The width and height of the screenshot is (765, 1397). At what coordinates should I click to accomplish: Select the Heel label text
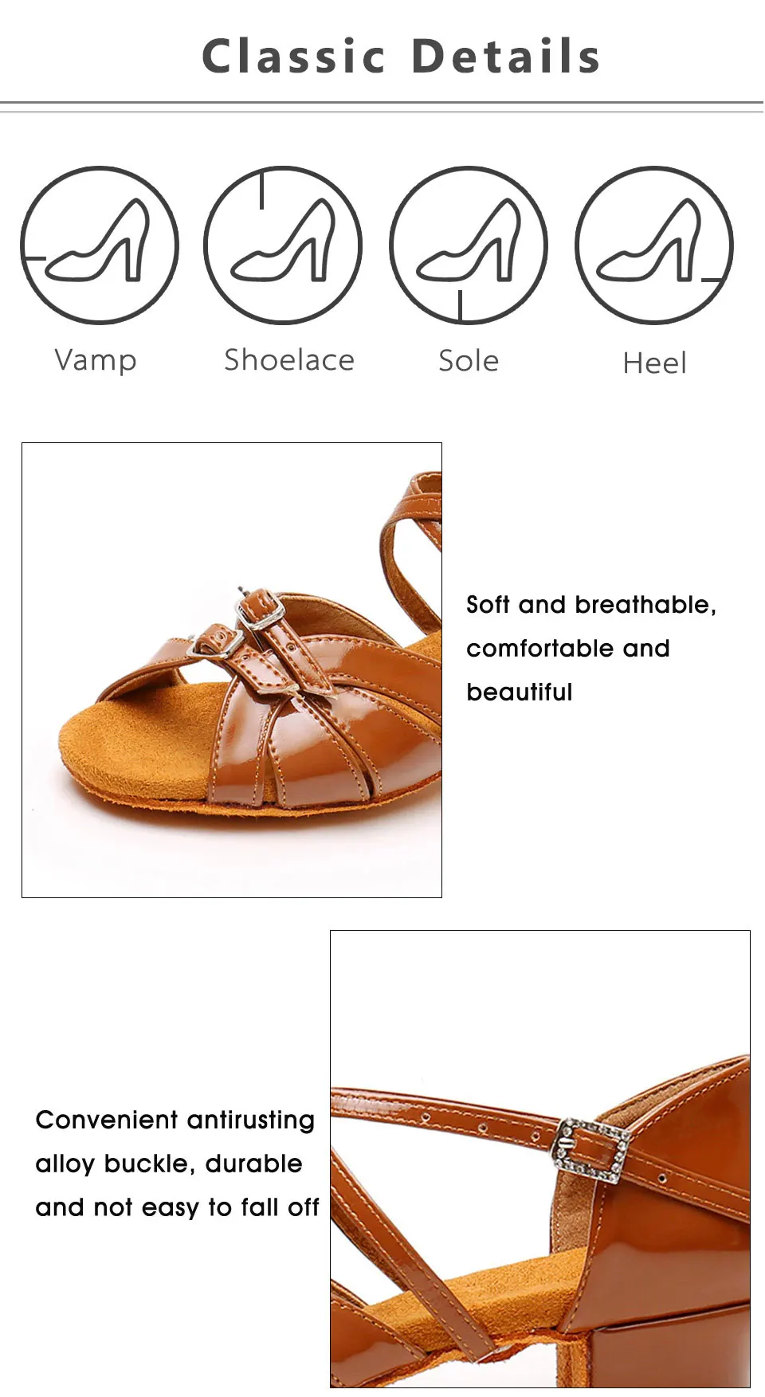[x=654, y=363]
